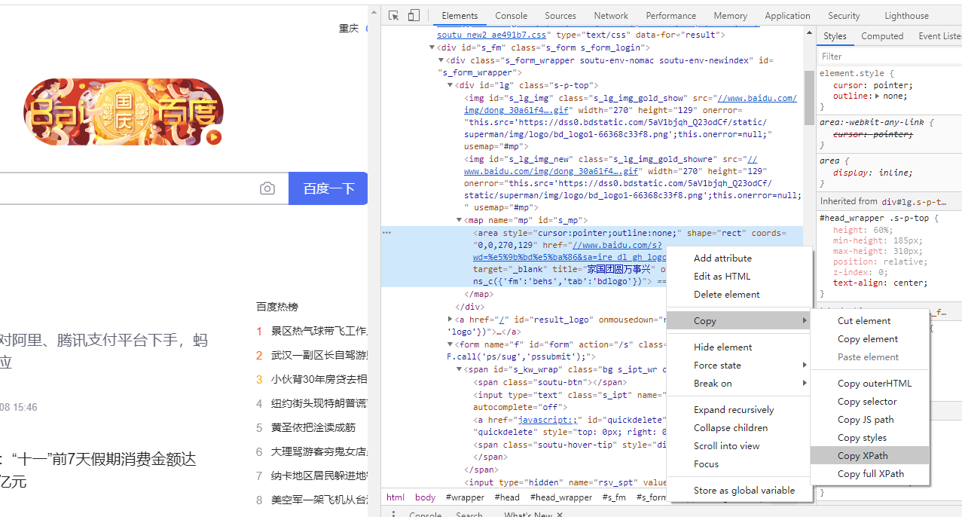Open the Lighthouse tab
This screenshot has height=517, width=962.
coord(906,16)
